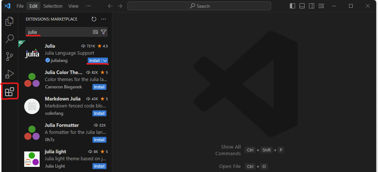Toggle primary side bar layout icon
Image resolution: width=378 pixels, height=172 pixels.
(292, 6)
